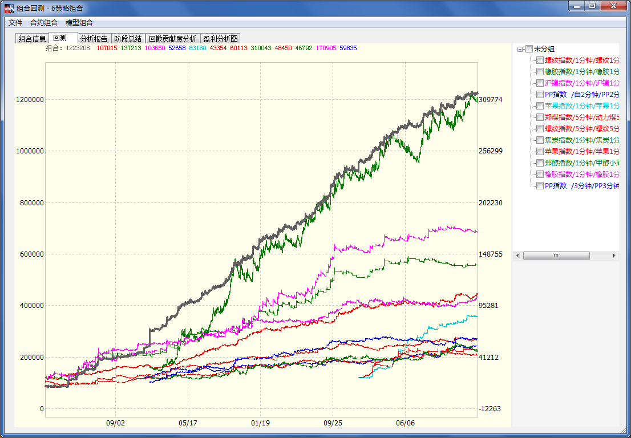Click the right axis label -12263

490,409
